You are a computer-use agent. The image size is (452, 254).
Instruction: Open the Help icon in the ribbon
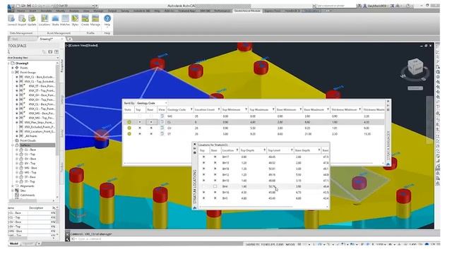pyautogui.click(x=107, y=19)
